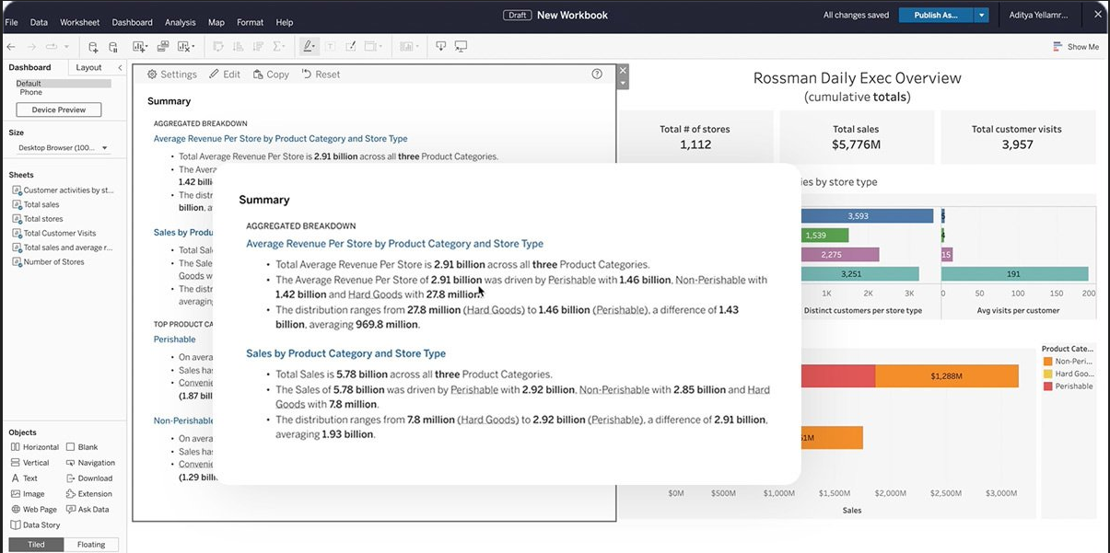Click the Perishable red legend swatch
Screen dimensions: 1110x553
1047,386
